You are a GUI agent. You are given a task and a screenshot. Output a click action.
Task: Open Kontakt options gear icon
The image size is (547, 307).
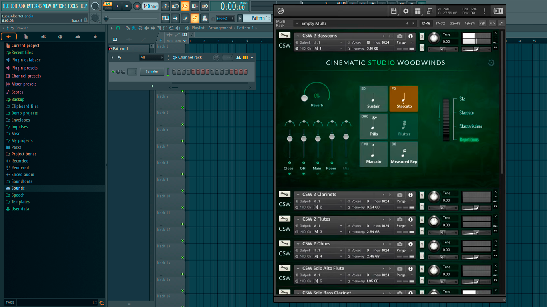pyautogui.click(x=406, y=11)
